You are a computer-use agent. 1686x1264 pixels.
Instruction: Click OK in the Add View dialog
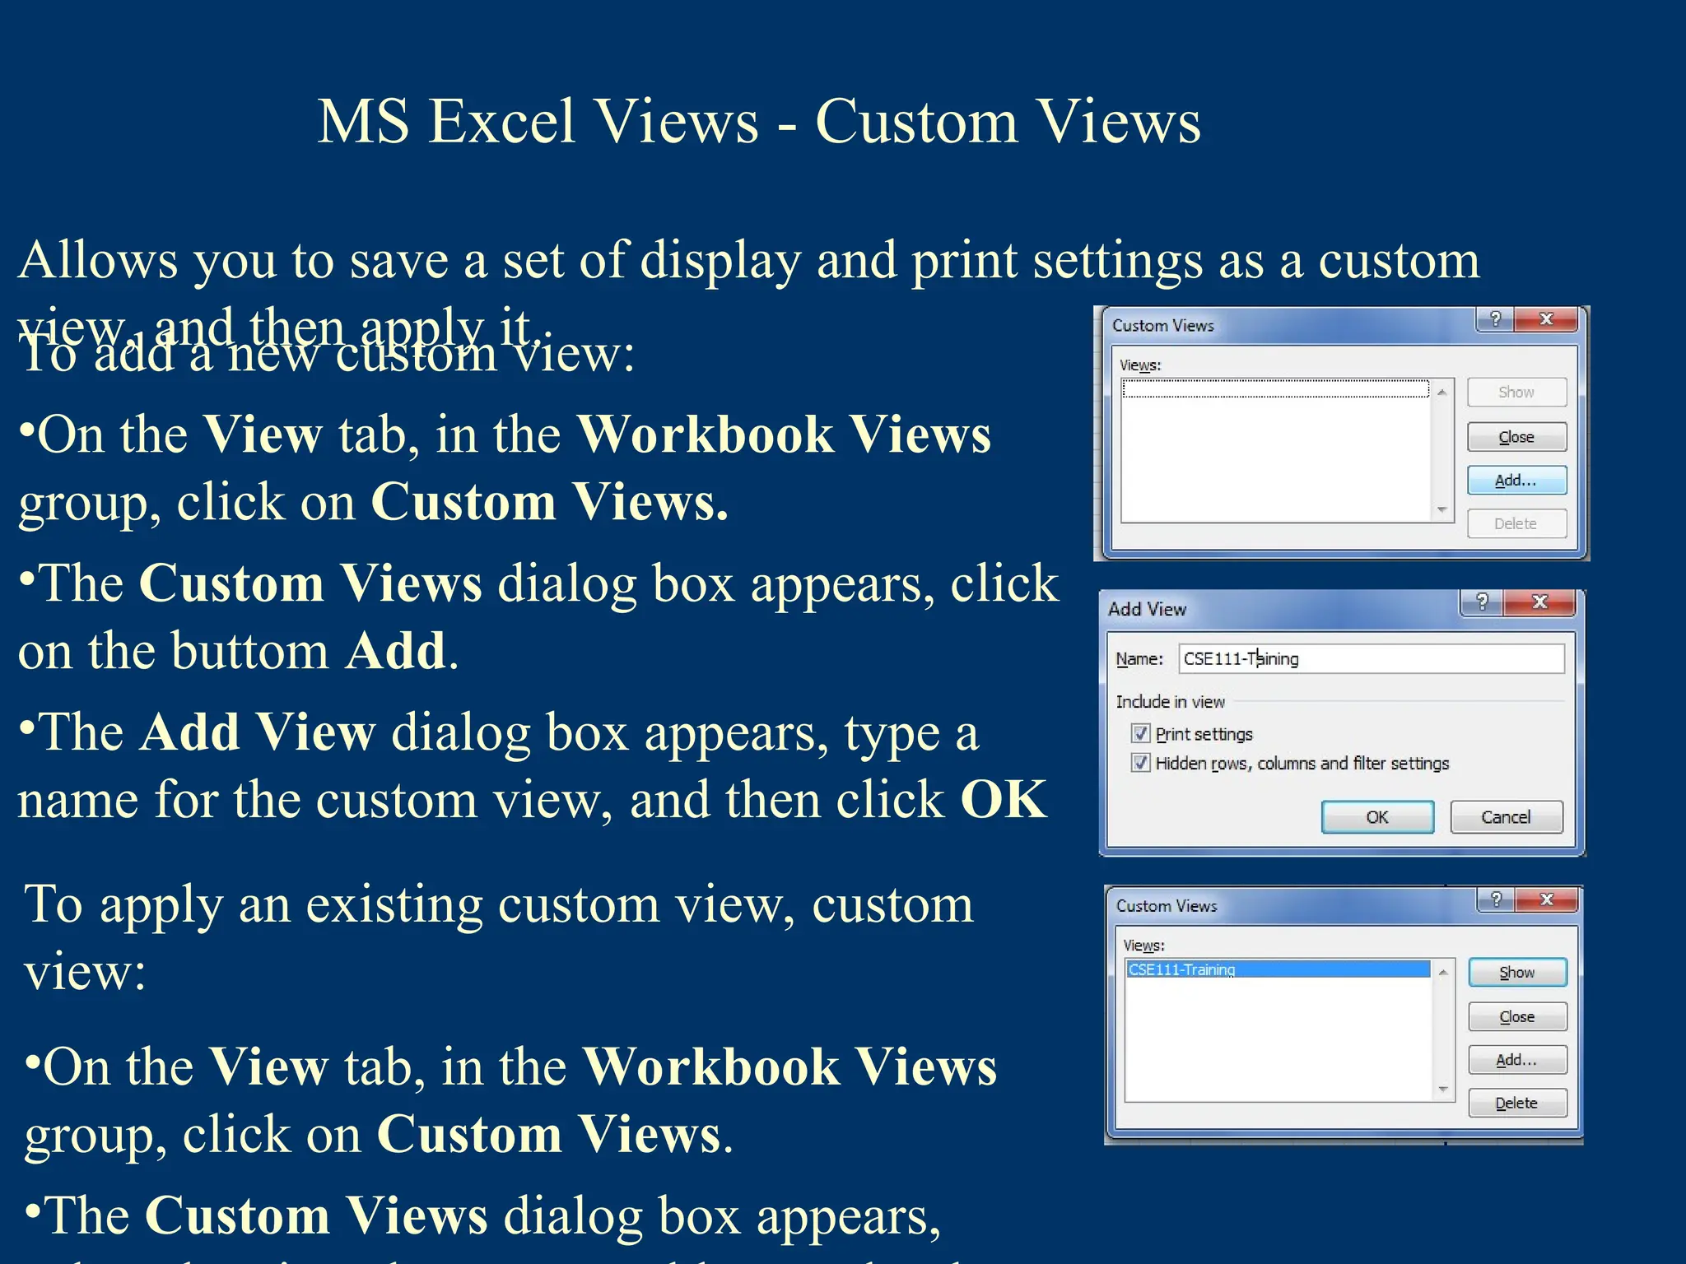(x=1377, y=817)
